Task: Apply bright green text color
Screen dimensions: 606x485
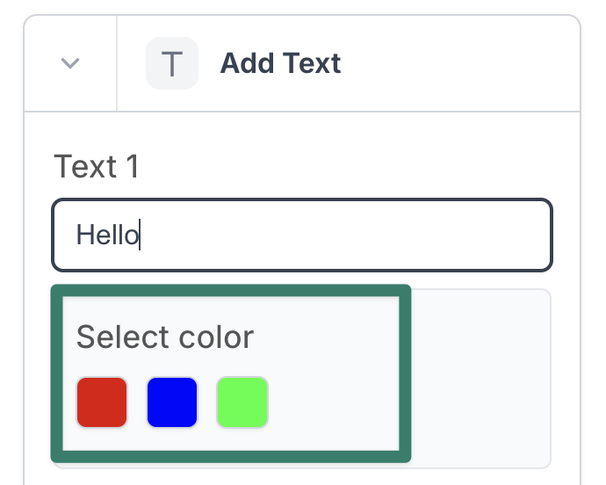Action: [242, 402]
